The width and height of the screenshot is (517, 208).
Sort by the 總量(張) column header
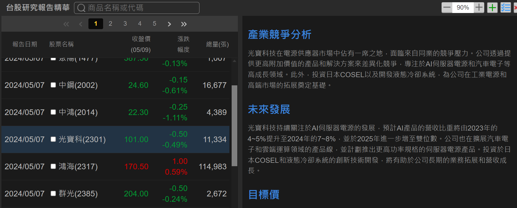pyautogui.click(x=218, y=44)
